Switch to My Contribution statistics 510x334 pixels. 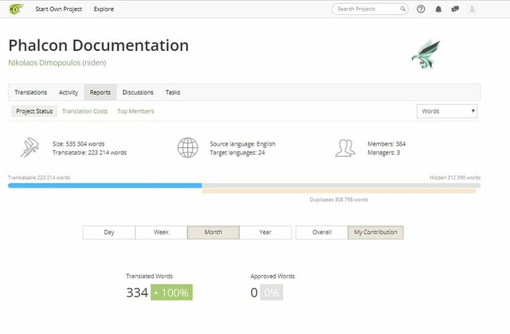coord(375,232)
